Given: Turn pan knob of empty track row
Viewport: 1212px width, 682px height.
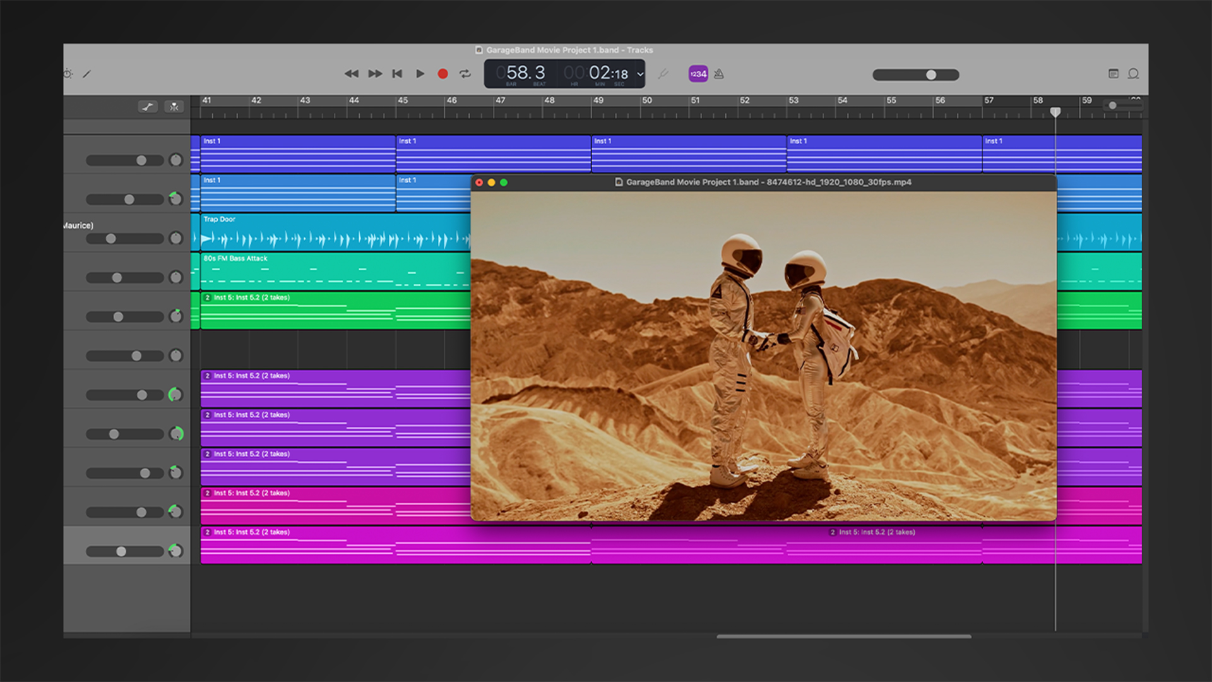Looking at the screenshot, I should (x=175, y=356).
